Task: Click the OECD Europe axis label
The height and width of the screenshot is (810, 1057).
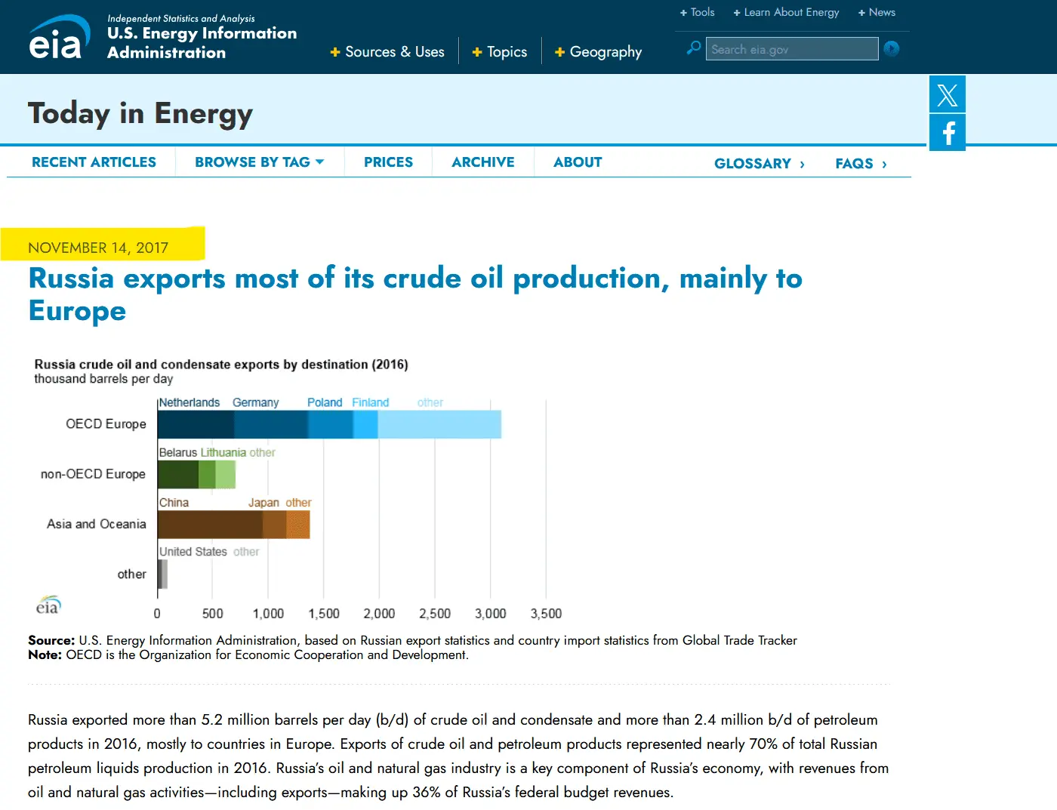Action: [106, 424]
